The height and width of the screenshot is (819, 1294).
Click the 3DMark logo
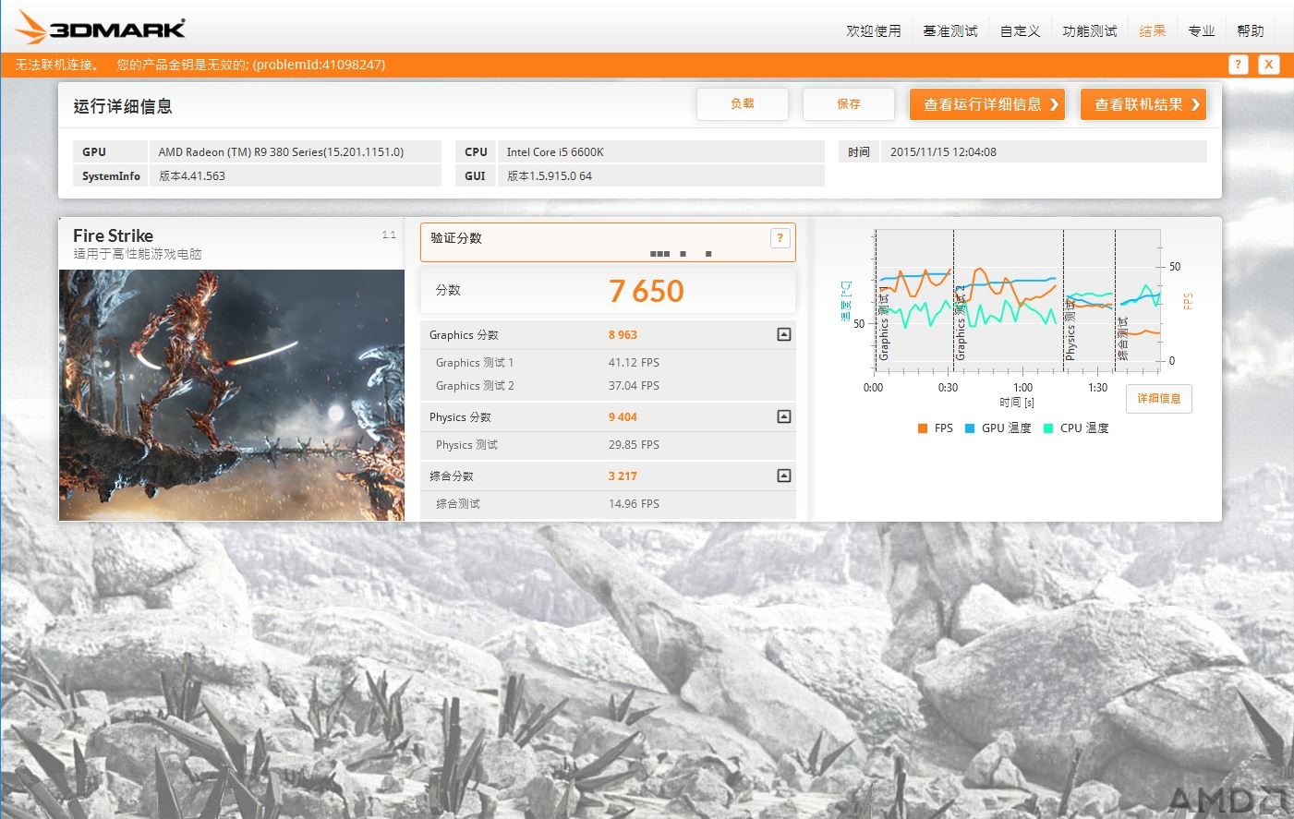click(x=100, y=28)
